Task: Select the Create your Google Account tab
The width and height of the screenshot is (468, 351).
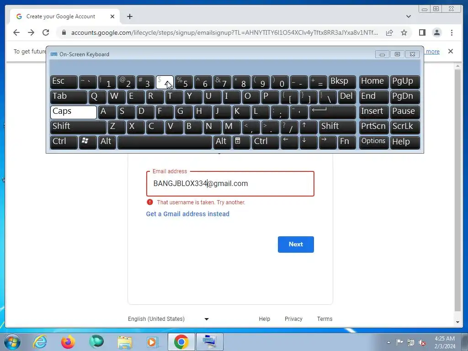Action: coord(65,16)
